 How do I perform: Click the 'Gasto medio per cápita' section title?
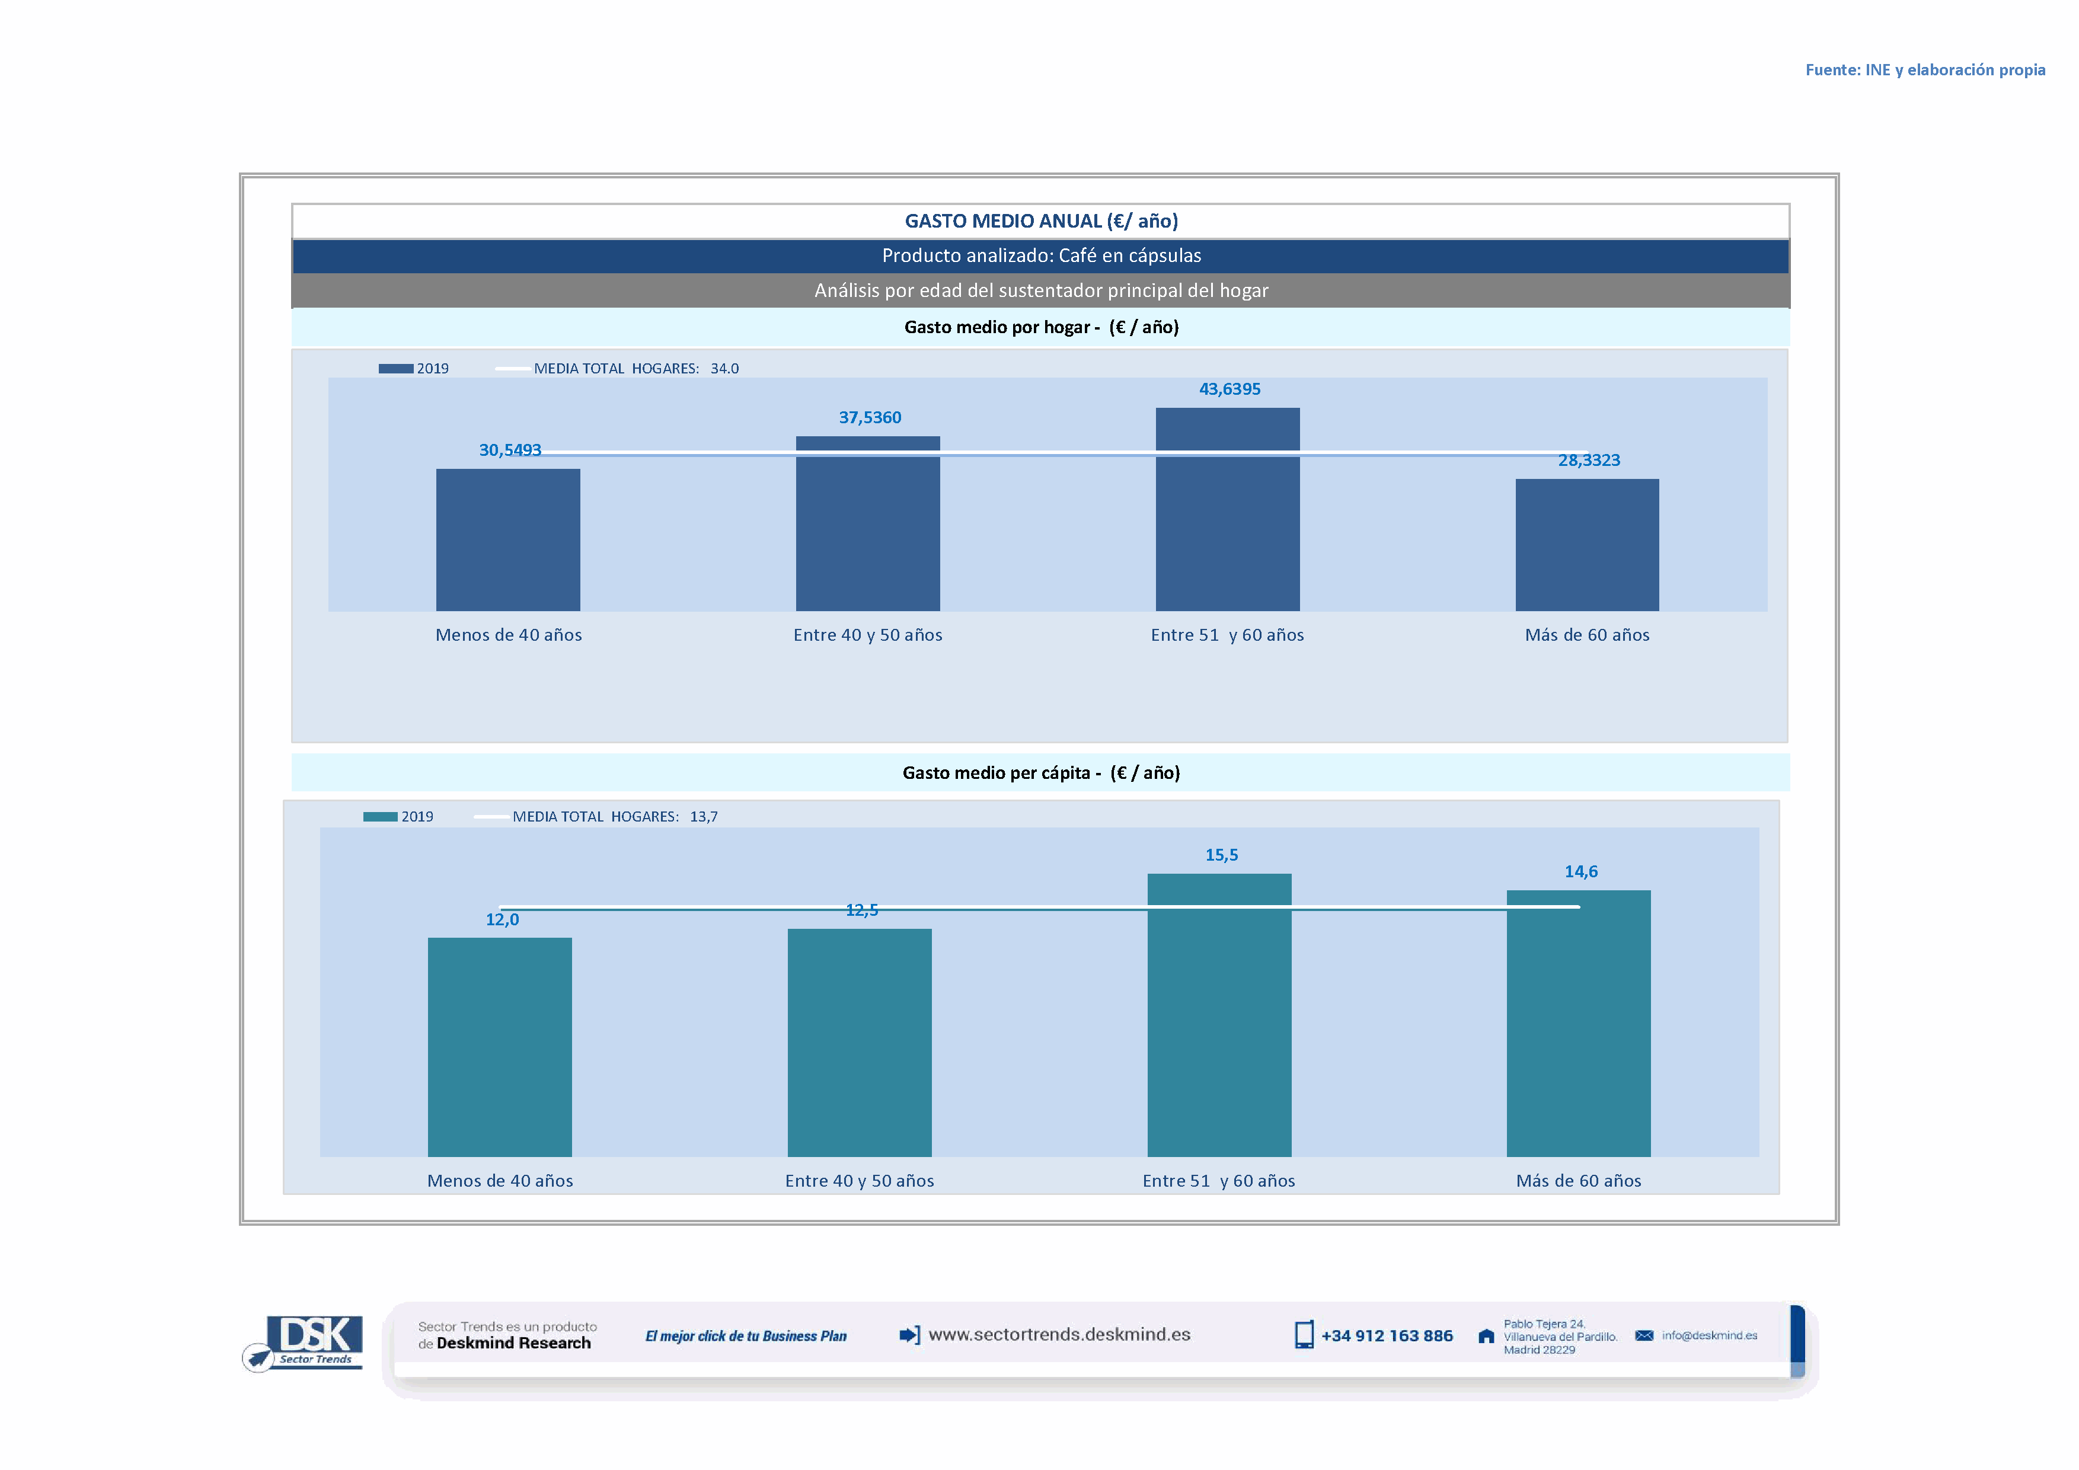click(x=1040, y=773)
